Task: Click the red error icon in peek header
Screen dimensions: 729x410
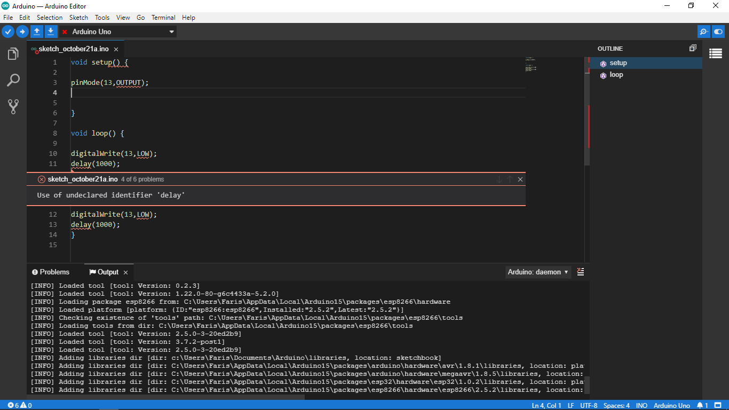Action: click(42, 179)
